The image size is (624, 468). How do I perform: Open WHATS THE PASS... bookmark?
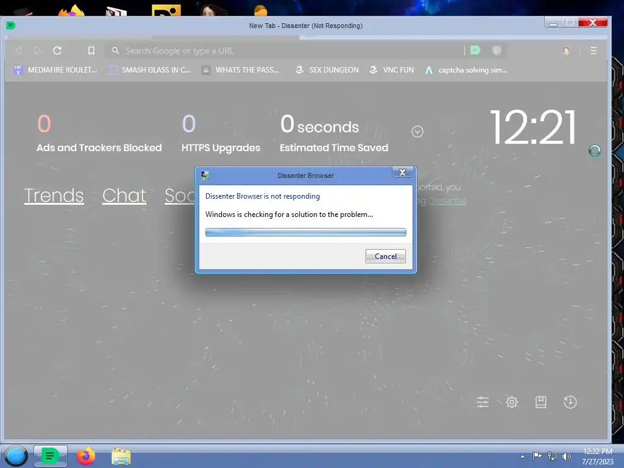240,70
